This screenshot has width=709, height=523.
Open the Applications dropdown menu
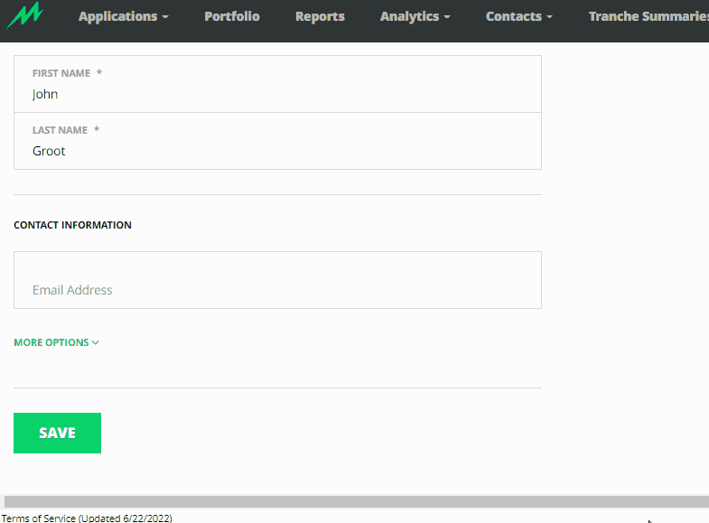point(123,16)
